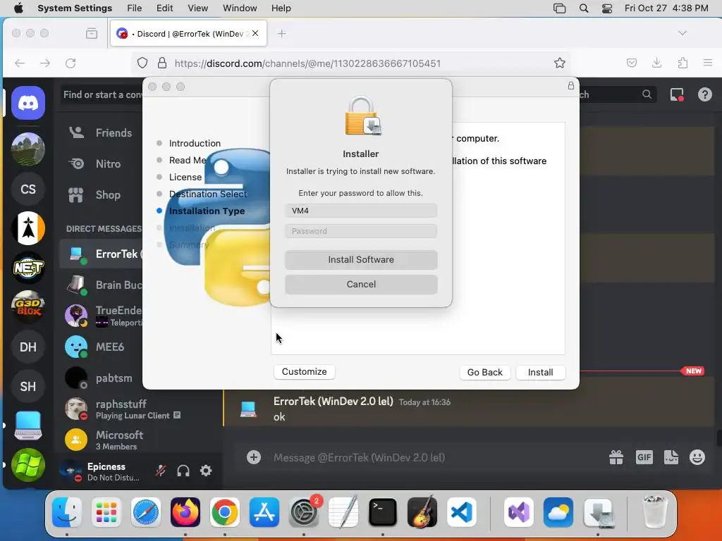Click the Password field in dialog
722x541 pixels.
click(x=361, y=231)
